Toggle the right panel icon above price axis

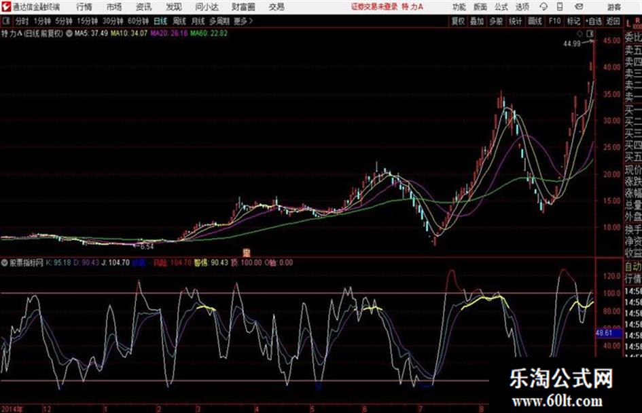point(590,33)
